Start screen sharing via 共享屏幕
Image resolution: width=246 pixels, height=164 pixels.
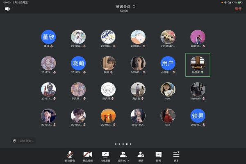[105, 156]
